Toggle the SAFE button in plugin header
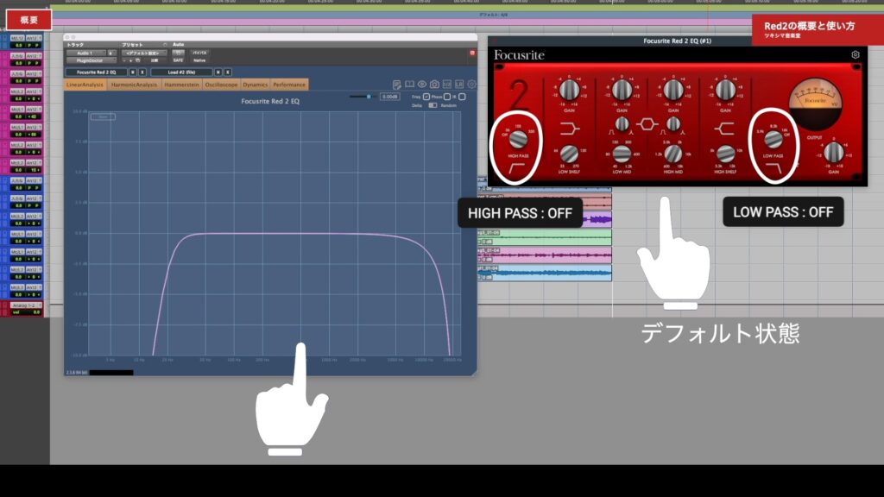This screenshot has height=497, width=884. click(x=178, y=60)
